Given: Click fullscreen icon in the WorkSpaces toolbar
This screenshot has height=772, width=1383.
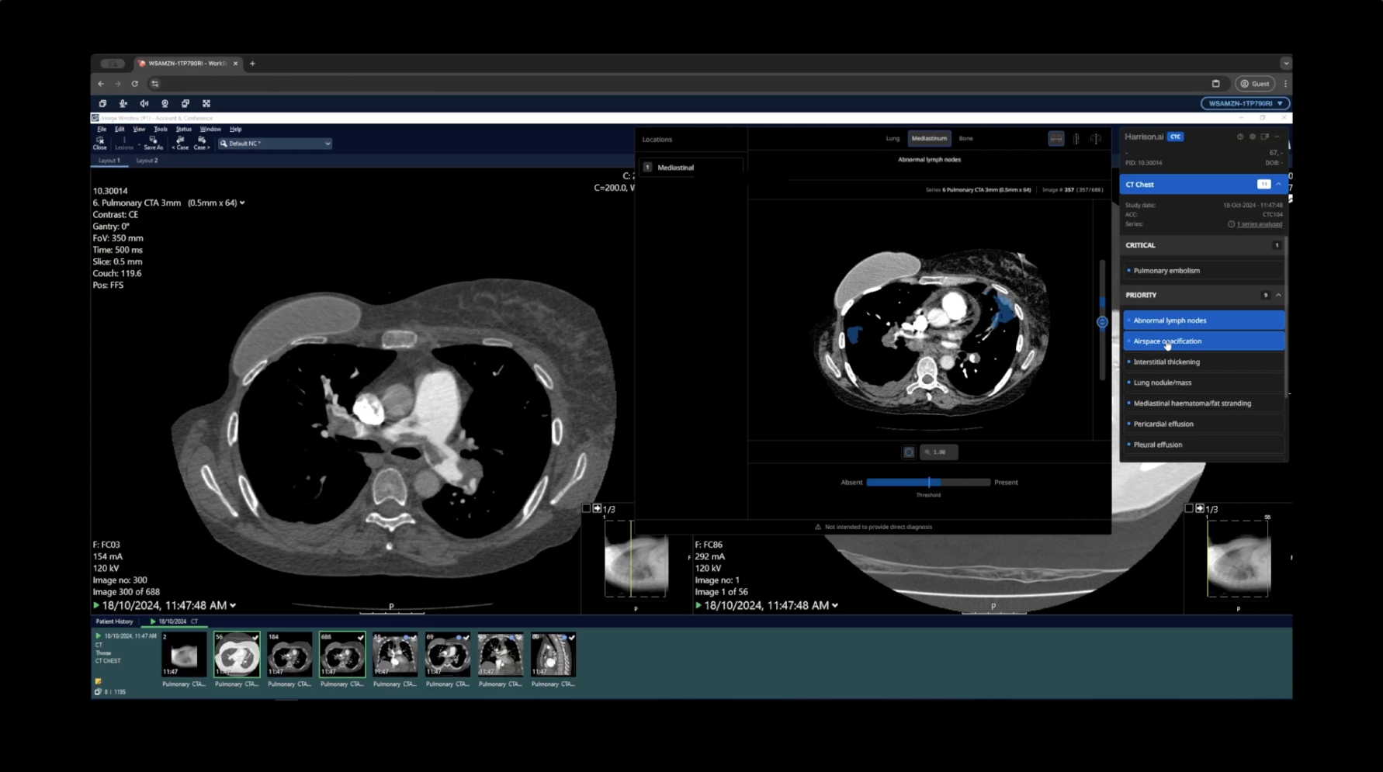Looking at the screenshot, I should click(x=206, y=103).
